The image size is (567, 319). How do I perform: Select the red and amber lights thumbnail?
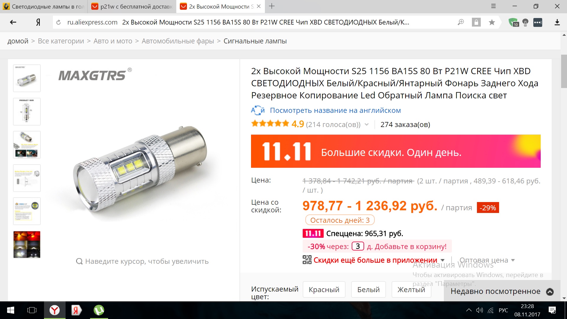(27, 245)
